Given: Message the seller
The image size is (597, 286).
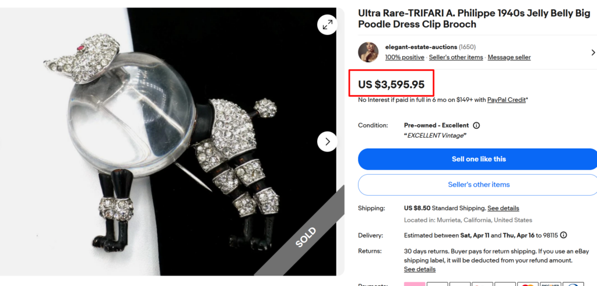Looking at the screenshot, I should tap(509, 58).
